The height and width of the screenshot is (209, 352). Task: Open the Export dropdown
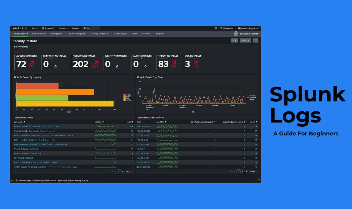(x=245, y=40)
